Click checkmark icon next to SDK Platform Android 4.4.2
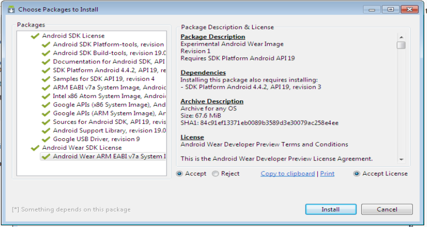This screenshot has width=427, height=227. (46, 71)
